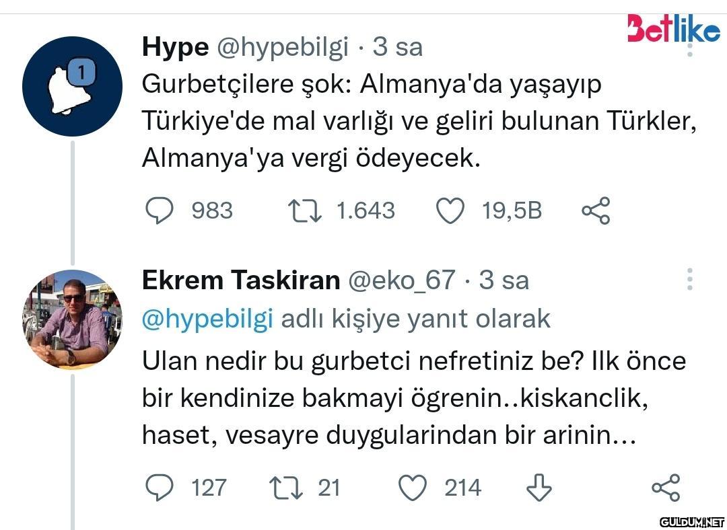Share Ekrem Taskiran's reply
Screen dimensions: 727x530
[x=666, y=488]
